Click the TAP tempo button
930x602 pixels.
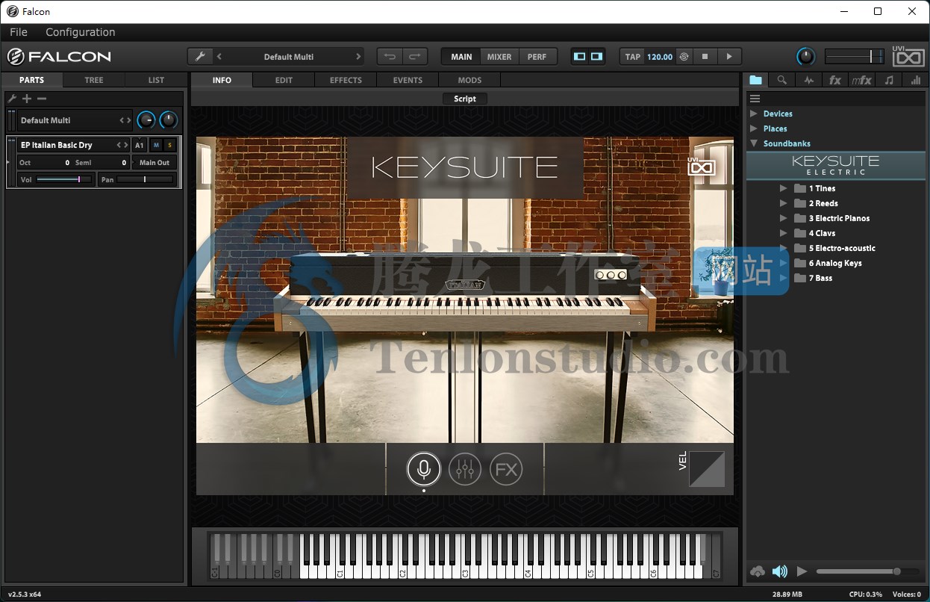(x=633, y=57)
